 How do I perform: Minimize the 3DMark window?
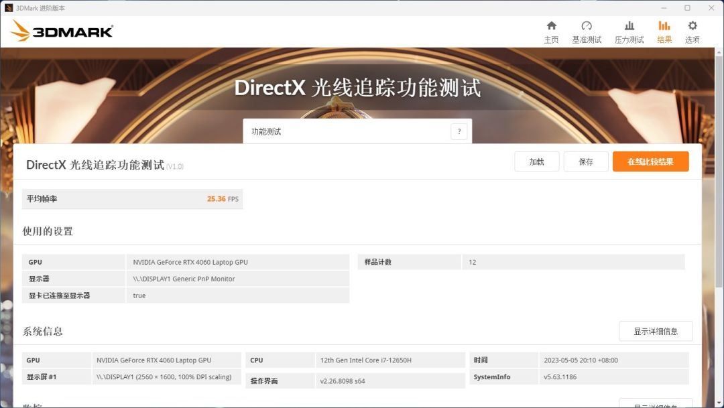coord(664,8)
